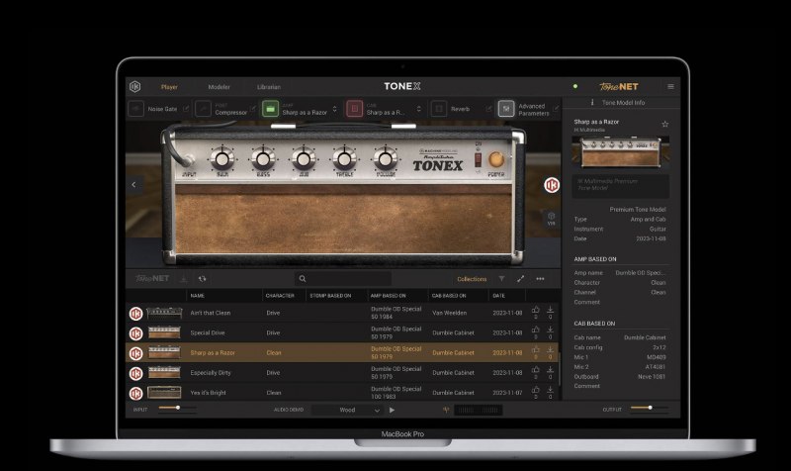791x471 pixels.
Task: Toggle the red CAB block
Action: (355, 109)
